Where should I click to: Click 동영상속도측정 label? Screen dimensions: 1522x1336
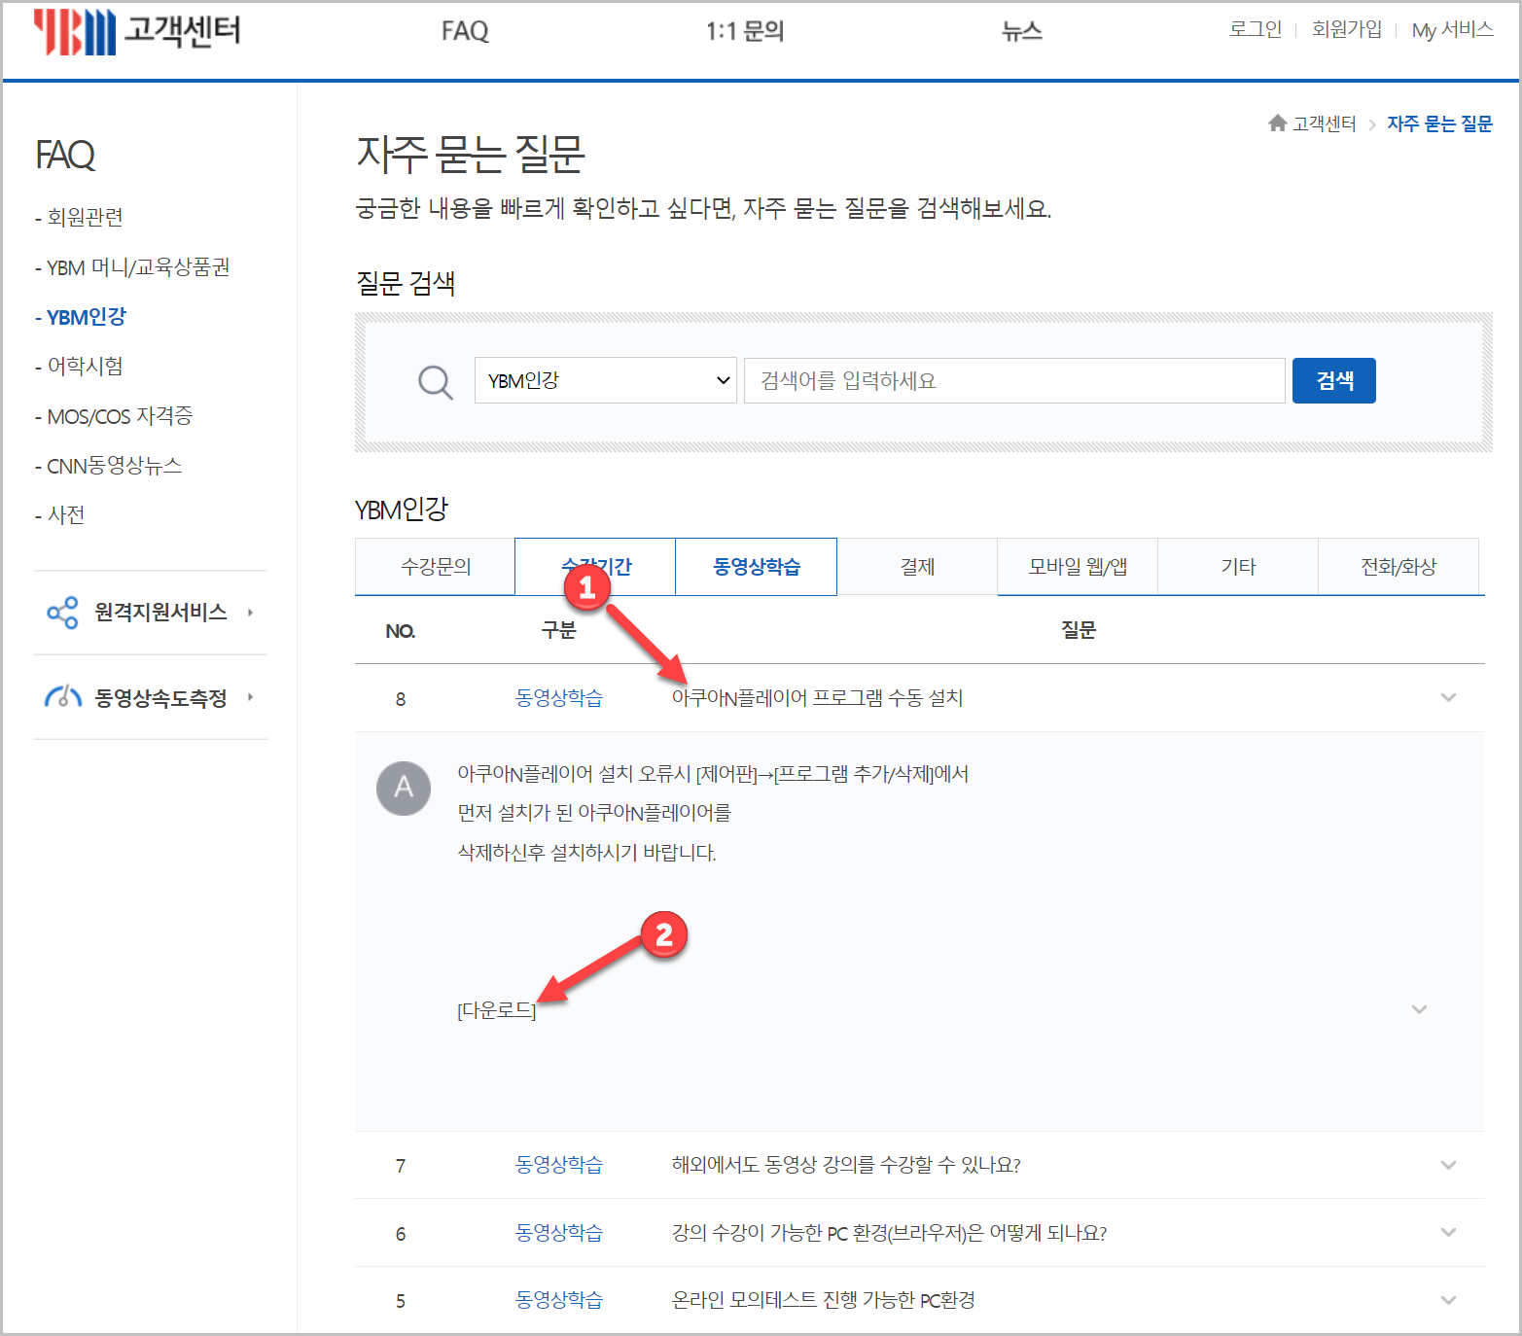coord(160,697)
